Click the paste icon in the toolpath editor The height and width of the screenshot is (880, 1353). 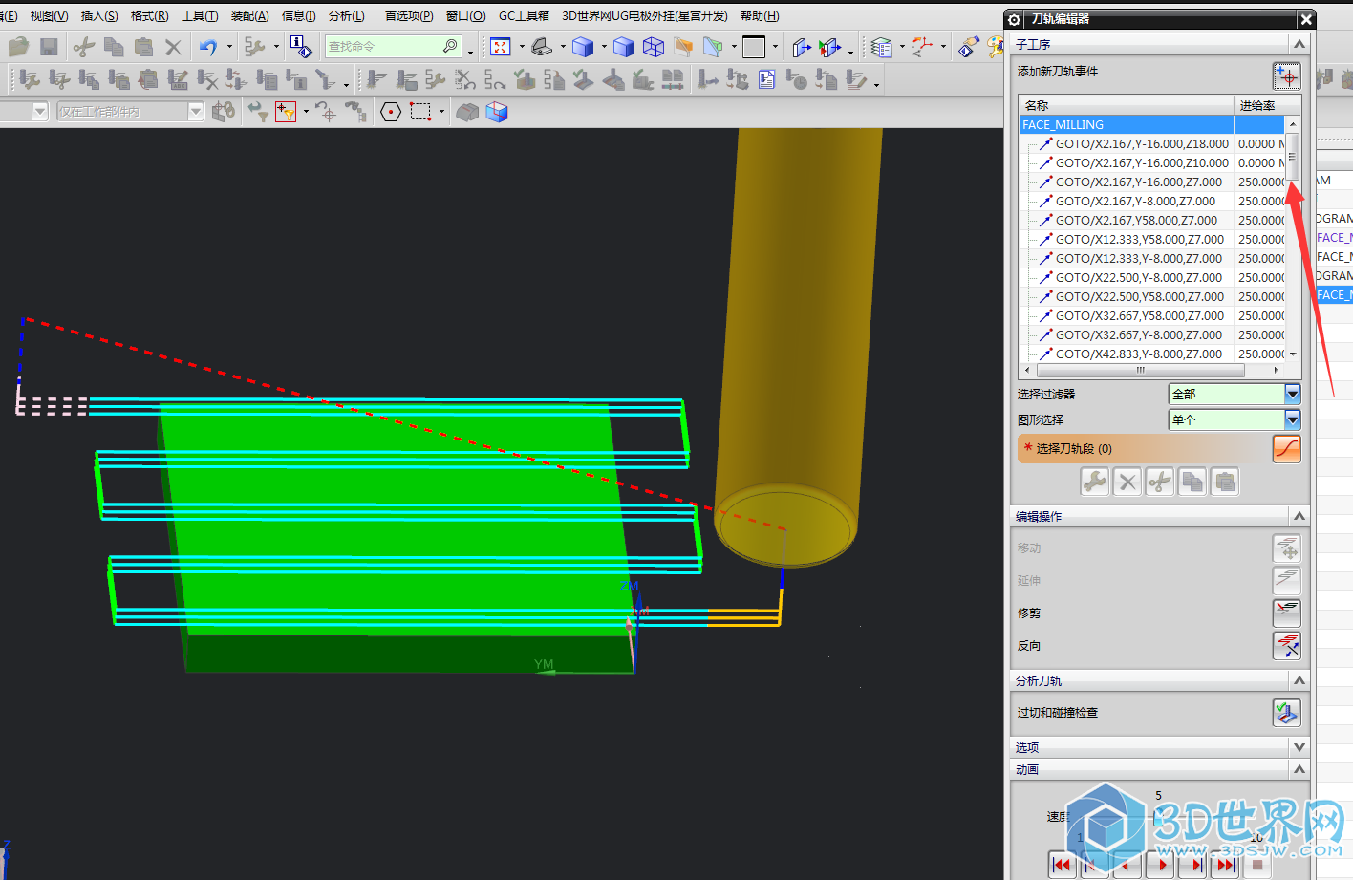click(1225, 482)
